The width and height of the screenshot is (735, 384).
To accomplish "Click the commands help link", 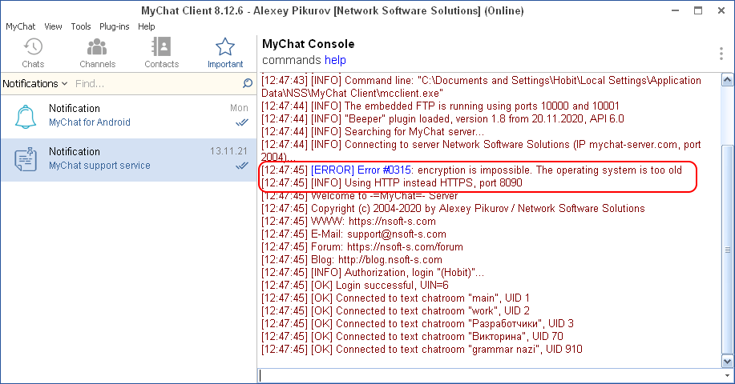I will coord(335,60).
